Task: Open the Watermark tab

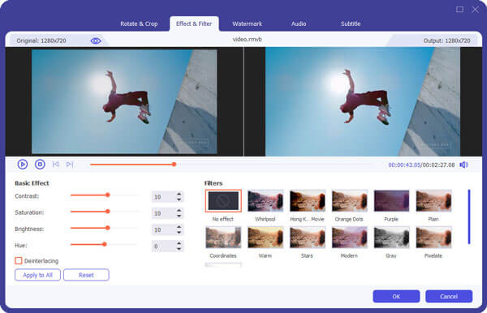Action: pyautogui.click(x=248, y=24)
